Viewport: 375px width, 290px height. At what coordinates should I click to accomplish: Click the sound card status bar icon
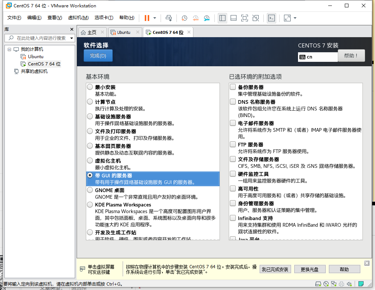click(349, 284)
